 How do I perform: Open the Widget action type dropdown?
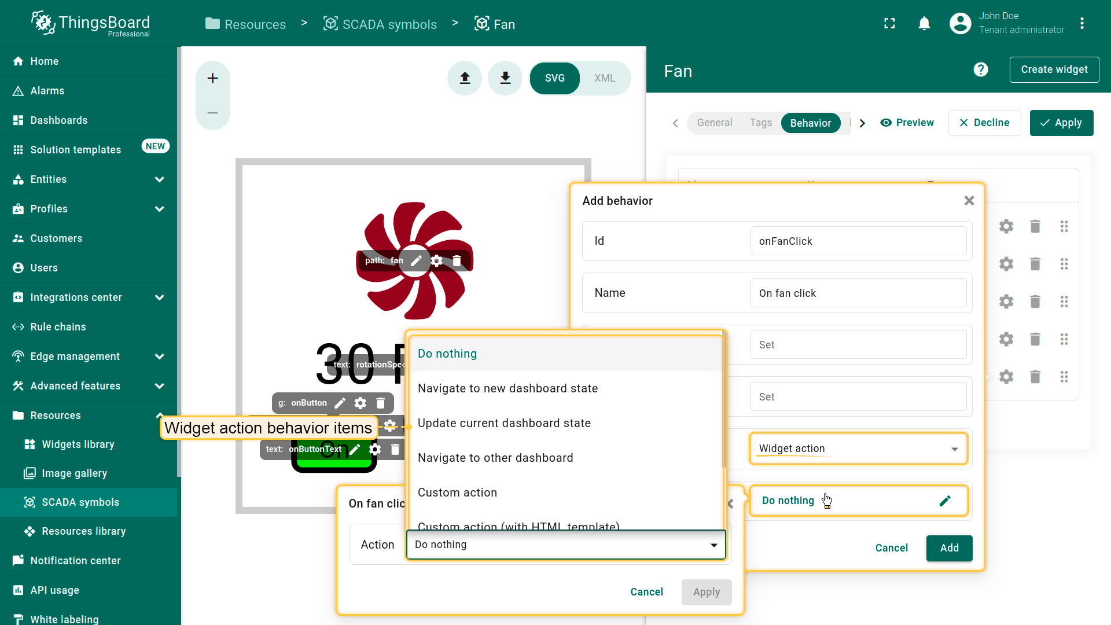pyautogui.click(x=858, y=449)
